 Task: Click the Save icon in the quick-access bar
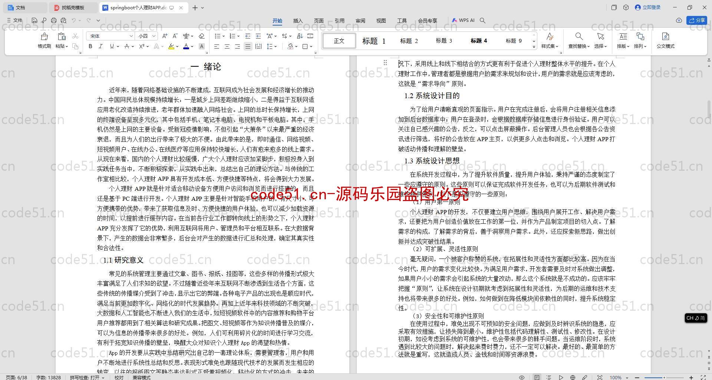pos(34,20)
